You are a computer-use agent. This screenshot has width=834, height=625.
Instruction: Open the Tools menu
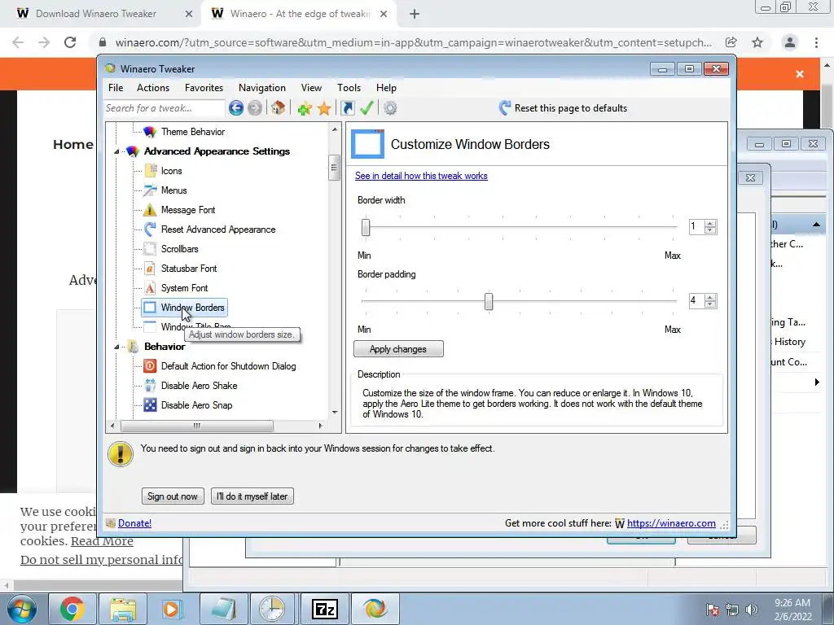pyautogui.click(x=349, y=88)
